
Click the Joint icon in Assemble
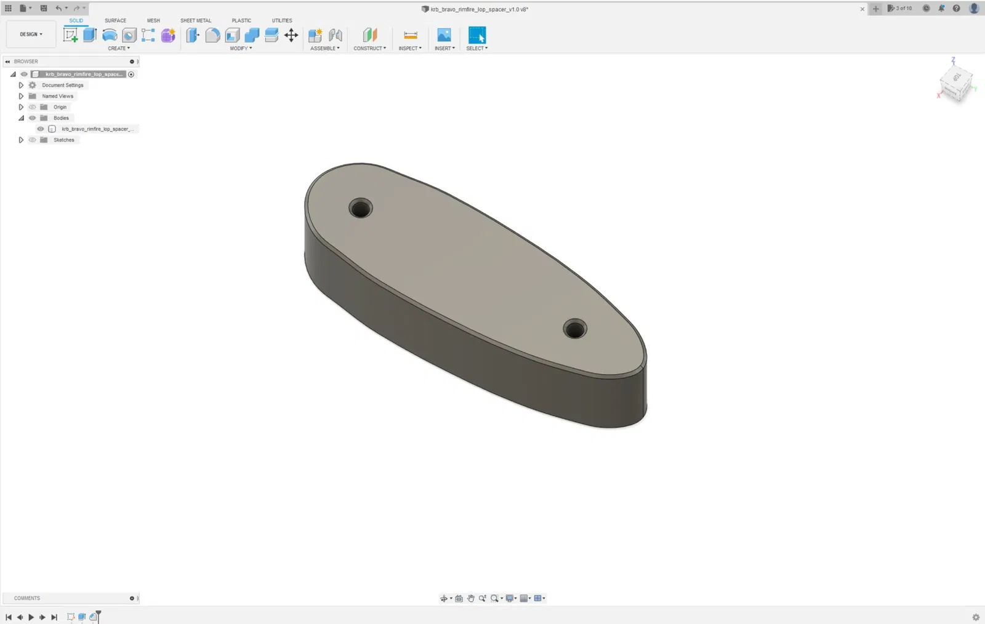coord(336,35)
